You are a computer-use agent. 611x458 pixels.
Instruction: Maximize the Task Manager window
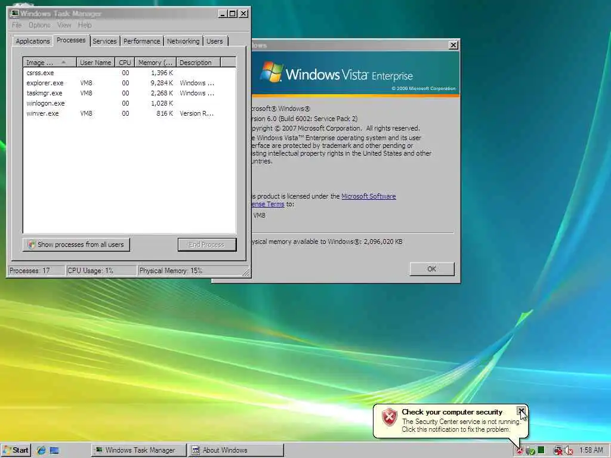[x=232, y=14]
